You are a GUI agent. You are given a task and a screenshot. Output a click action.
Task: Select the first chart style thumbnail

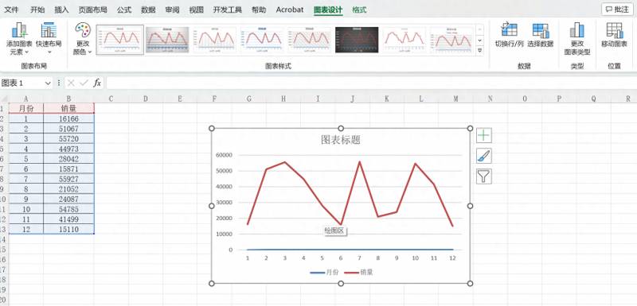pos(120,40)
